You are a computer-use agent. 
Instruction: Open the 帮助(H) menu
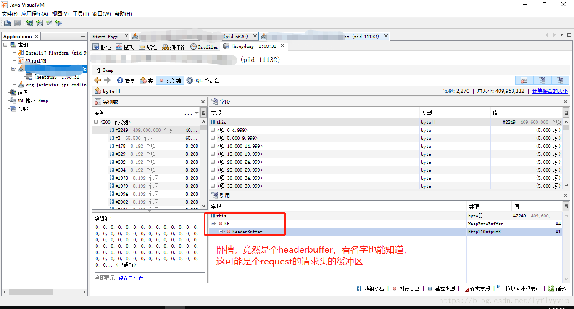point(123,14)
